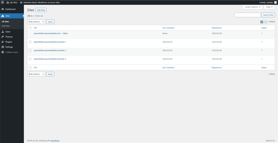This screenshot has width=278, height=143.
Task: Sort by Last Updated in table footer
Action: [x=168, y=68]
